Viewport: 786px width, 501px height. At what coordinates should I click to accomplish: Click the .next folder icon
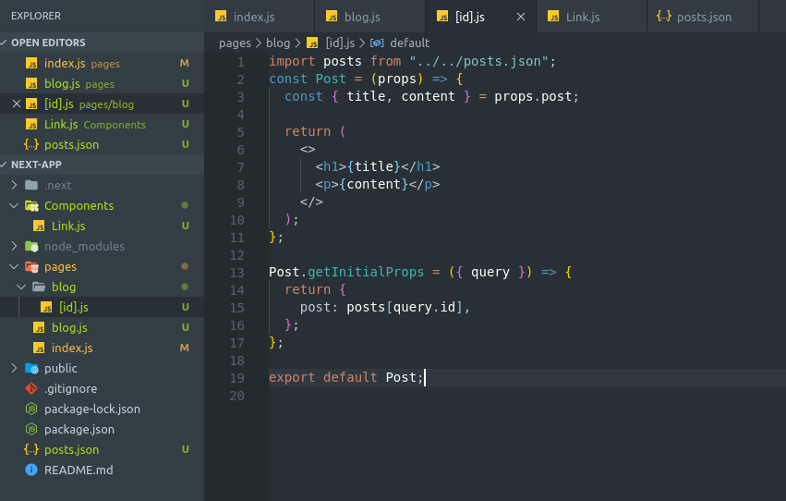tap(31, 185)
